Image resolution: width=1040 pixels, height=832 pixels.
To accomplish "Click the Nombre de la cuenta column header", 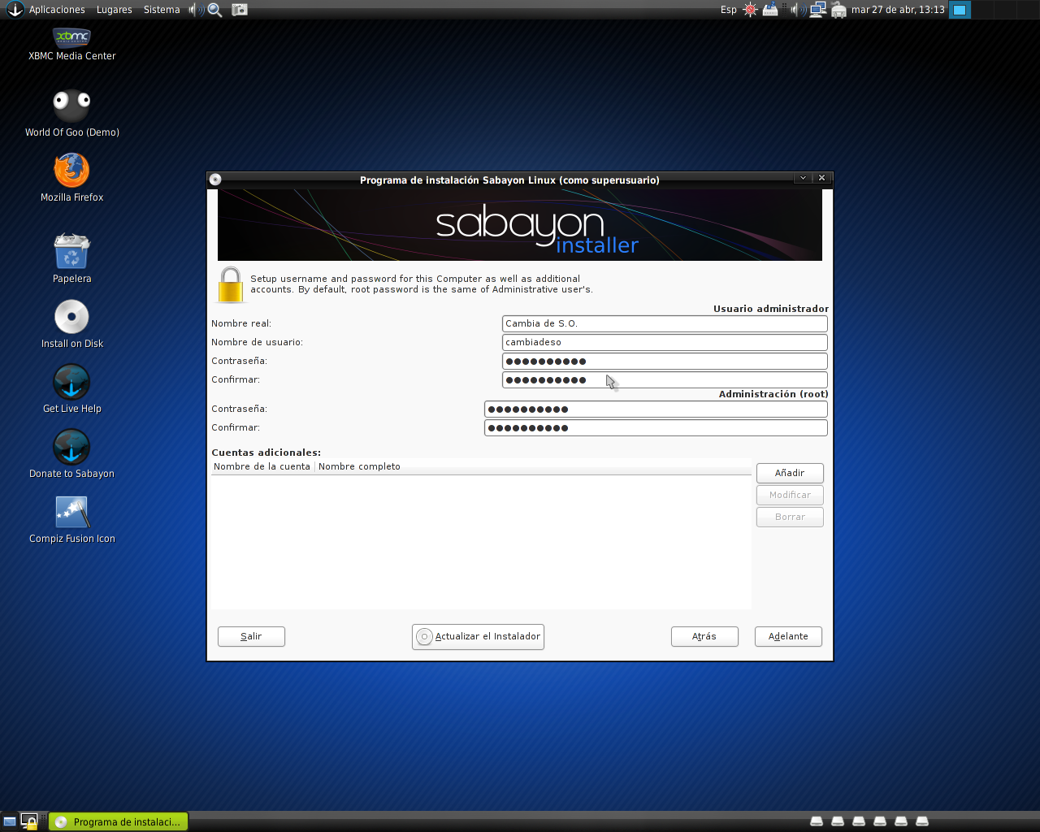I will click(262, 466).
